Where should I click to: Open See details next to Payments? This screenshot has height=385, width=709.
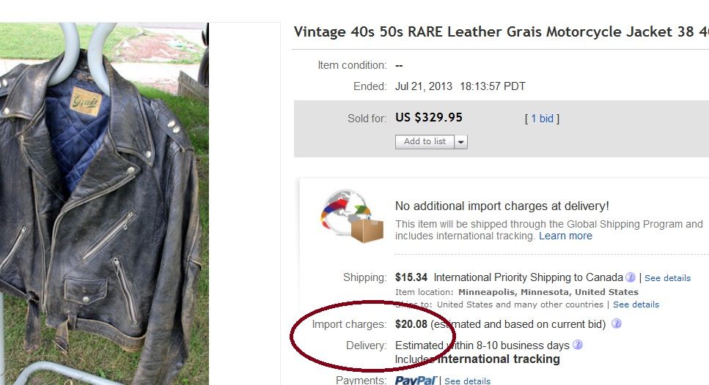tap(467, 381)
